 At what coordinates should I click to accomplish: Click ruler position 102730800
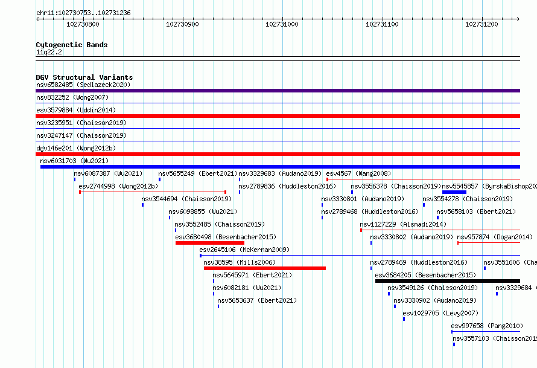(x=83, y=24)
